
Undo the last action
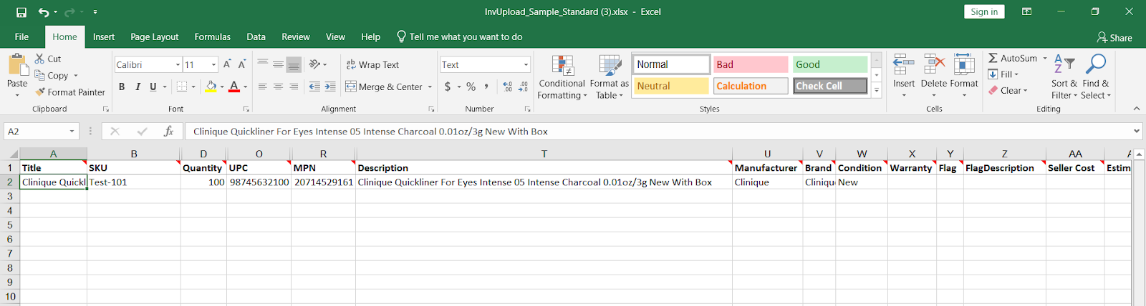[44, 12]
